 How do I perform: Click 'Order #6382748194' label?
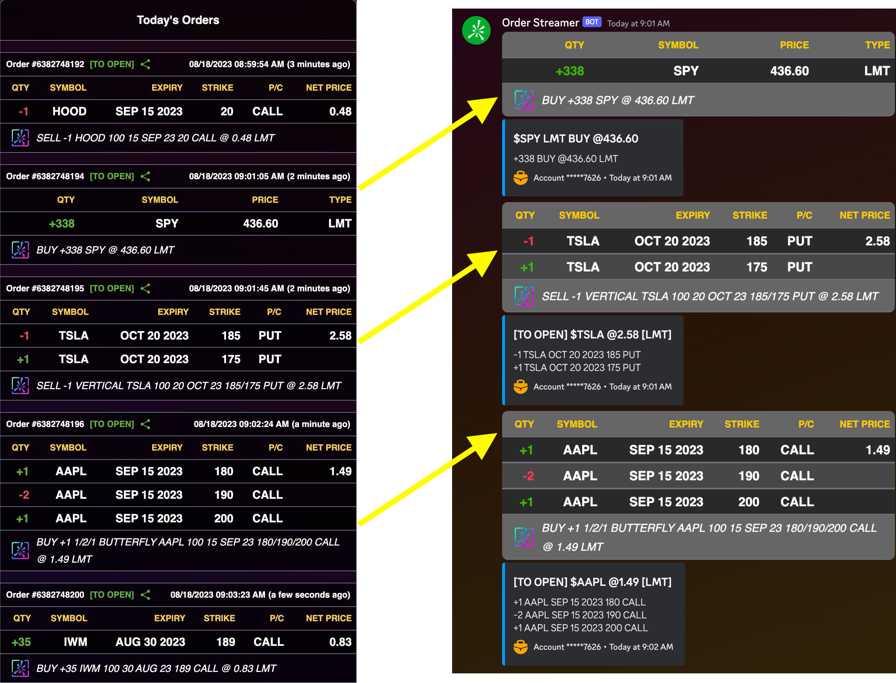45,176
